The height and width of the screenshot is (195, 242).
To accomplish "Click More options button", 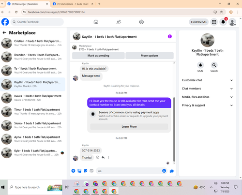I will [150, 56].
